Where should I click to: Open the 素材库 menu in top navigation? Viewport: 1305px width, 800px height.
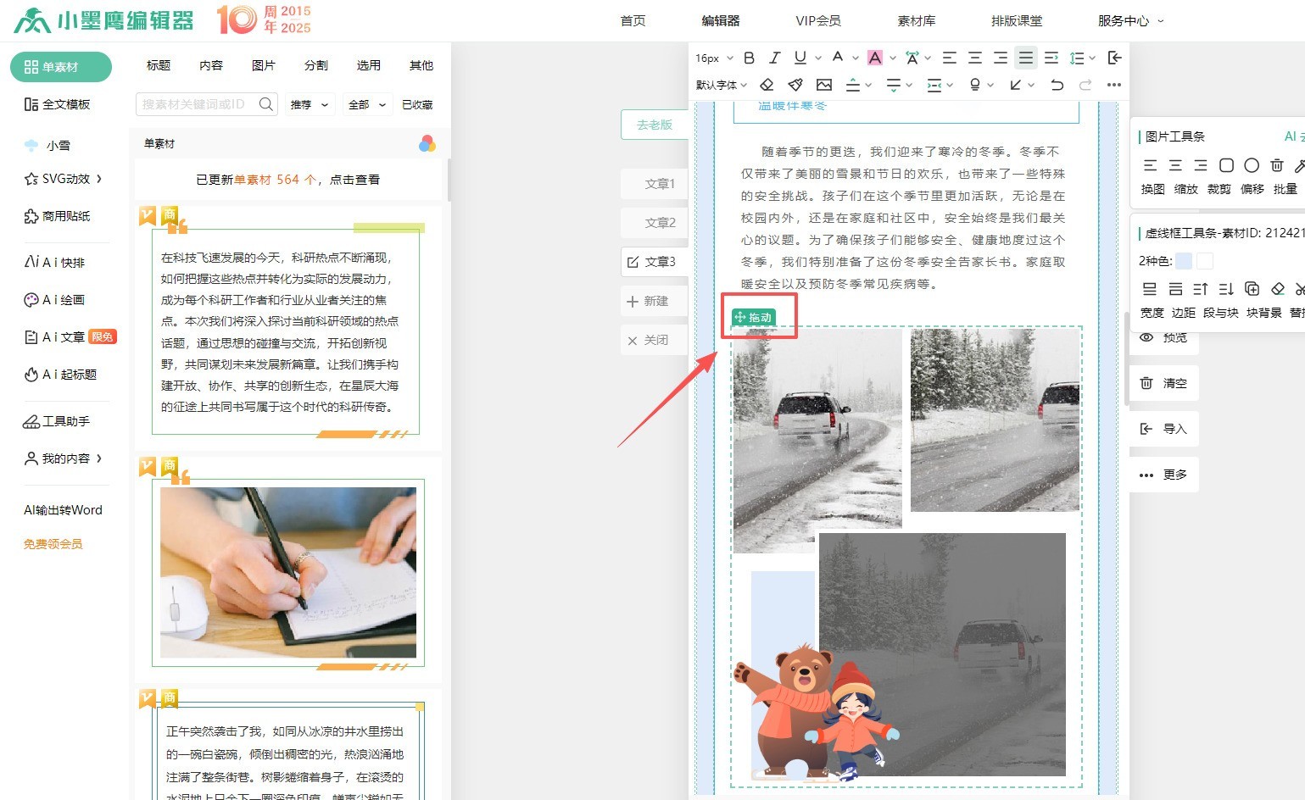click(916, 20)
